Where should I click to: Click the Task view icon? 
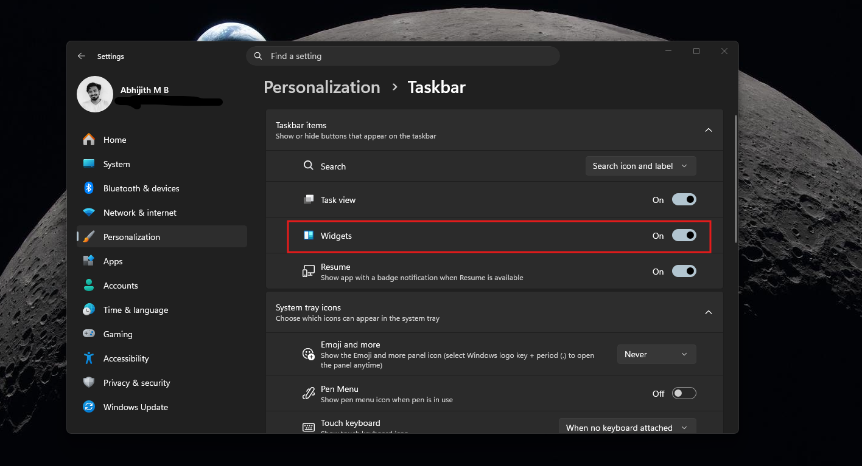point(309,200)
